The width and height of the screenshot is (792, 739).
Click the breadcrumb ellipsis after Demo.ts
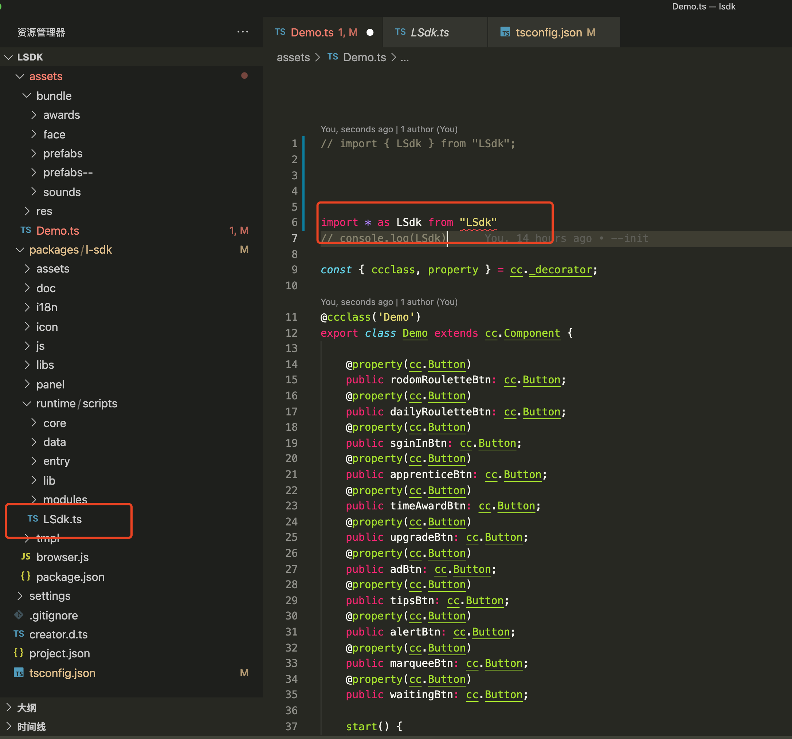click(x=404, y=58)
